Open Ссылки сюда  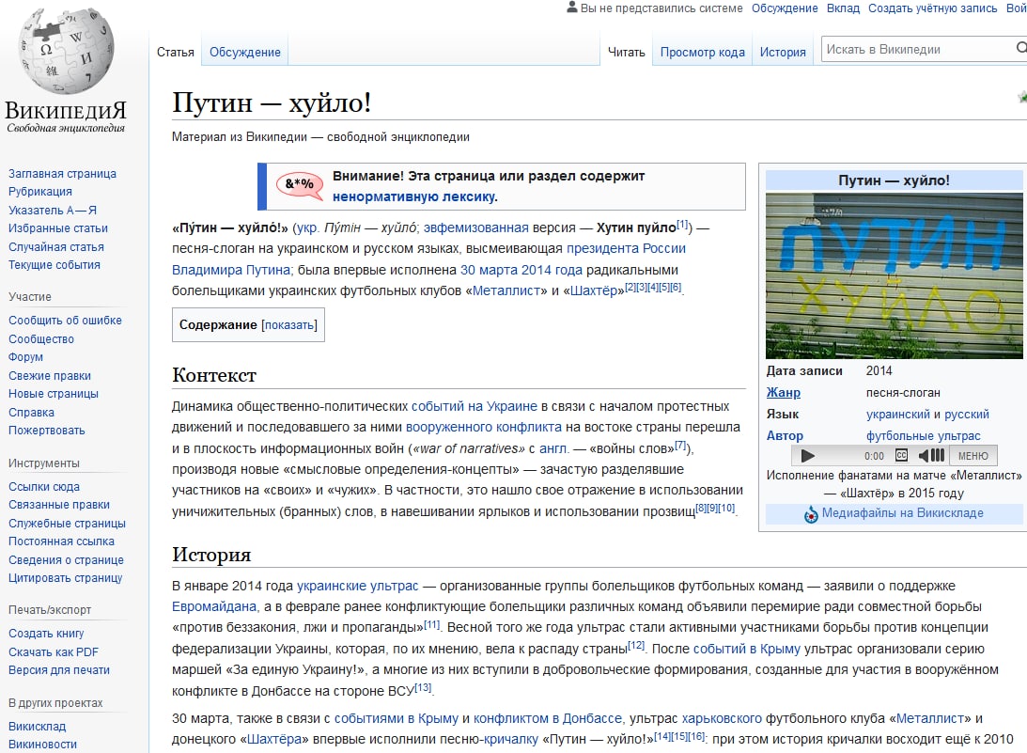click(x=44, y=487)
